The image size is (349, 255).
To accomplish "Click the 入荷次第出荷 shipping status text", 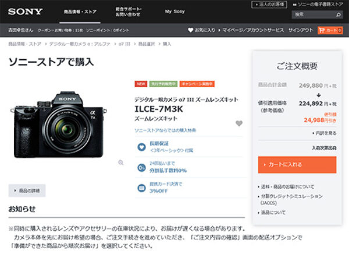I will tap(324, 148).
